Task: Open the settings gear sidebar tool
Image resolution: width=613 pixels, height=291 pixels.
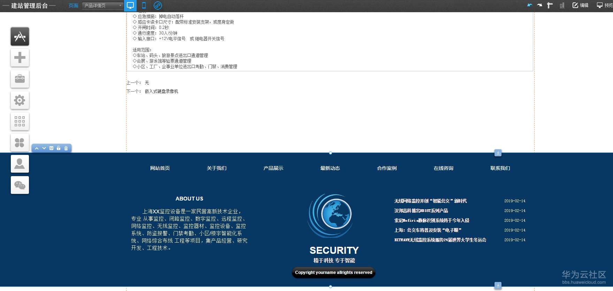Action: [x=20, y=100]
